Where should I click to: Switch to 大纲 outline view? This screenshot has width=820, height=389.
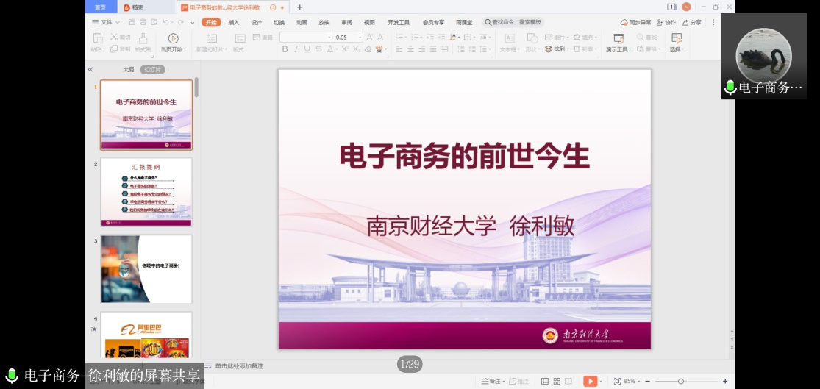coord(129,69)
